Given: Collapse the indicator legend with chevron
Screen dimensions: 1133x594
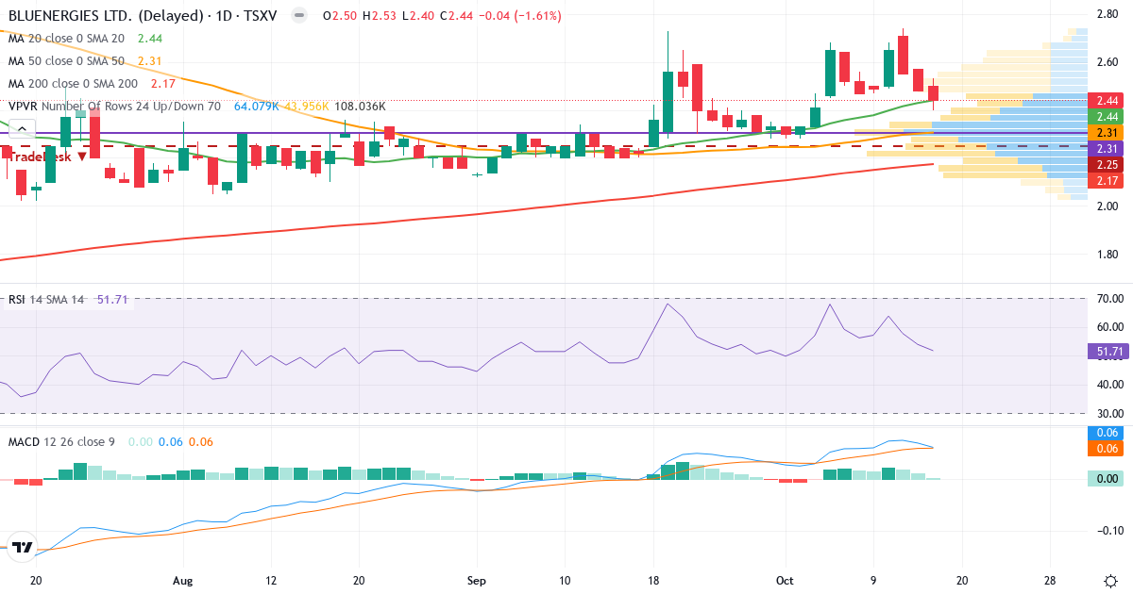Looking at the screenshot, I should point(21,128).
